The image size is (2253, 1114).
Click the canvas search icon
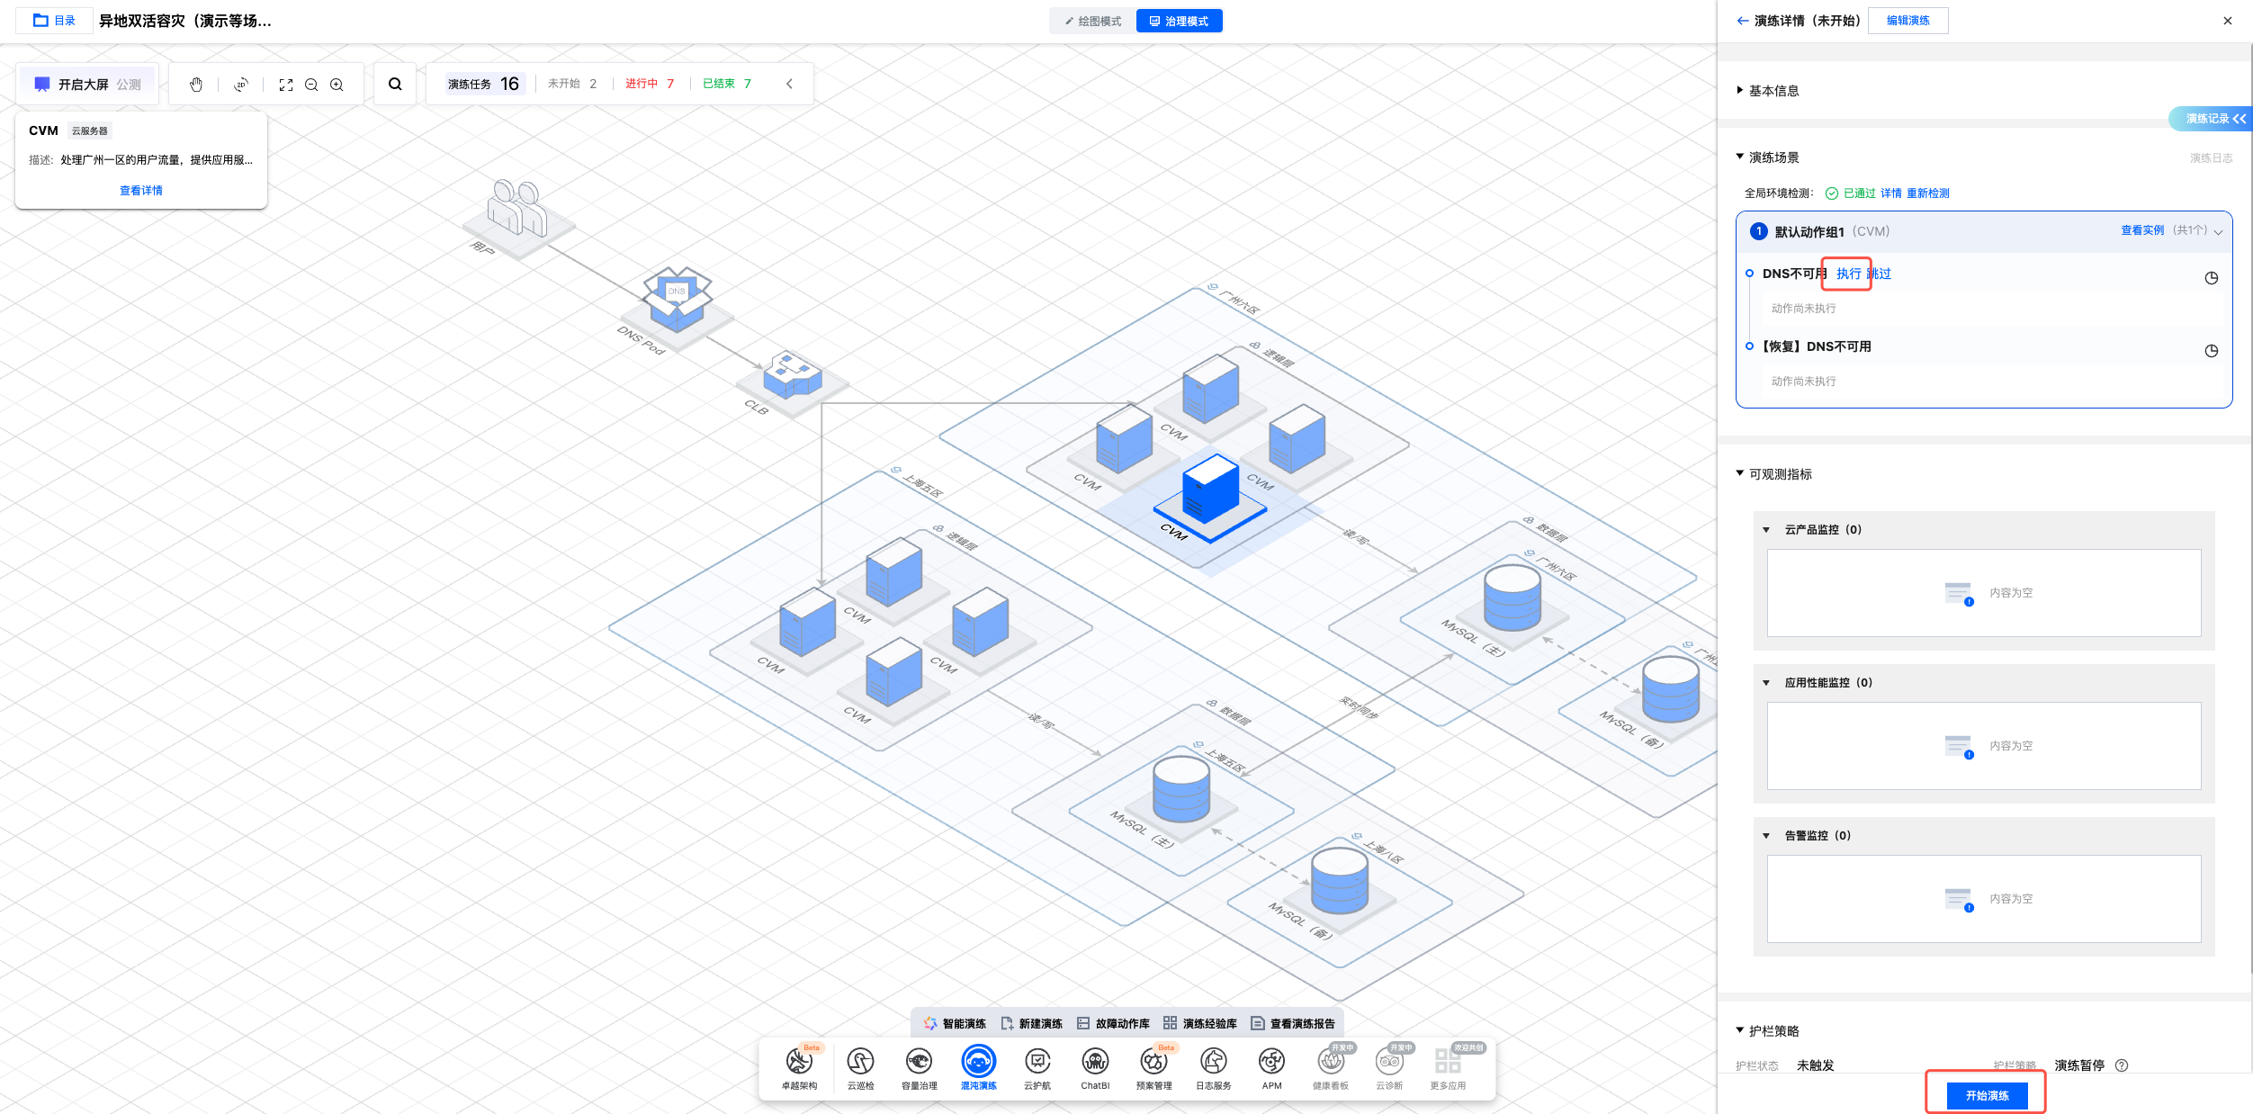point(395,85)
